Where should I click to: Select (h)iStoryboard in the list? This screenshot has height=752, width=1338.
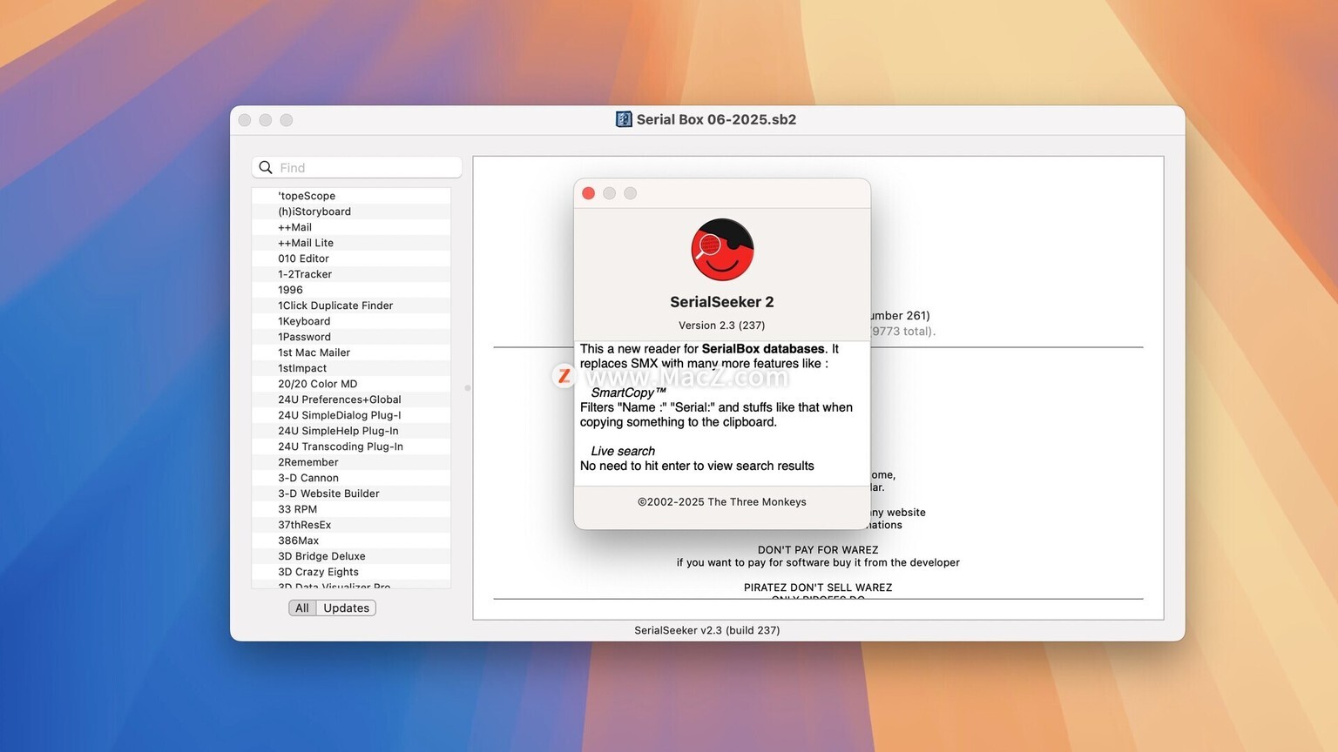[351, 211]
